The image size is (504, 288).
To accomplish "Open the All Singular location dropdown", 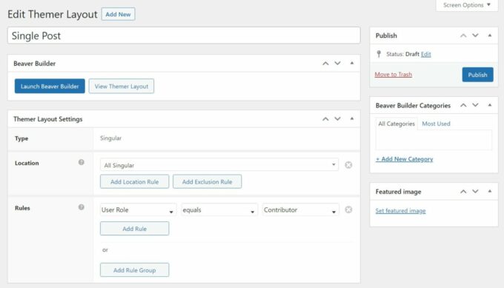I will [x=219, y=165].
